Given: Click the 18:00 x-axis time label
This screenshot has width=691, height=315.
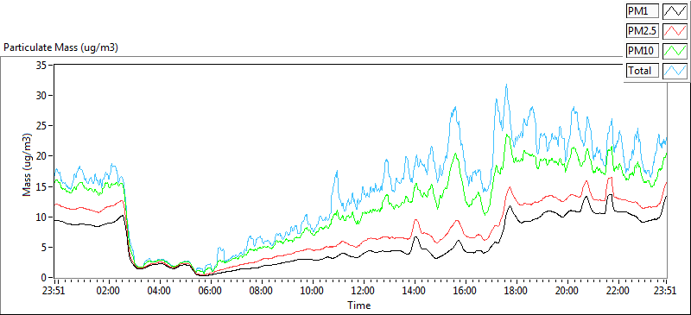Looking at the screenshot, I should coord(516,291).
